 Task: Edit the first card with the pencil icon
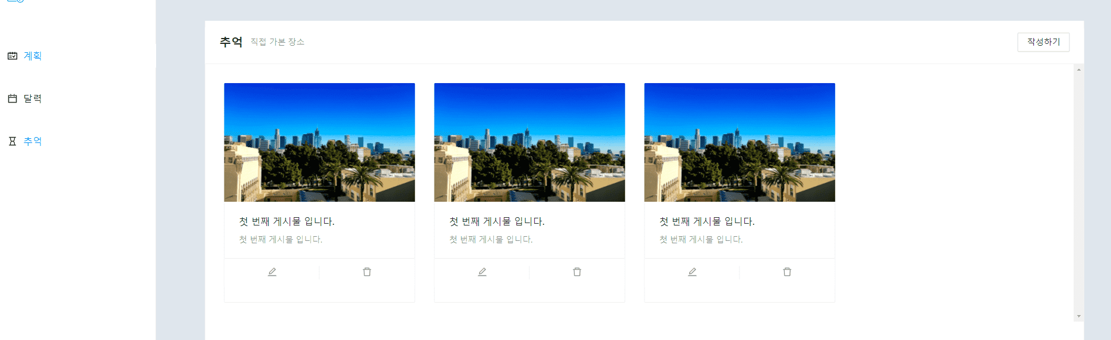[x=272, y=272]
